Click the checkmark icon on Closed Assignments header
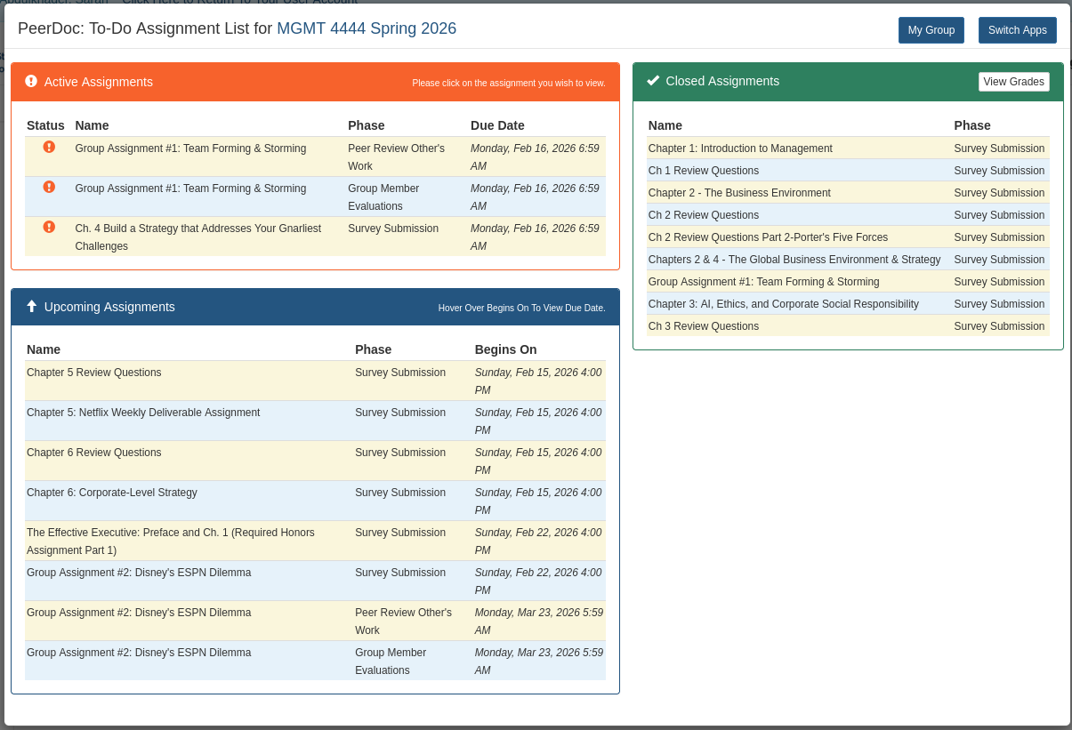 coord(653,81)
